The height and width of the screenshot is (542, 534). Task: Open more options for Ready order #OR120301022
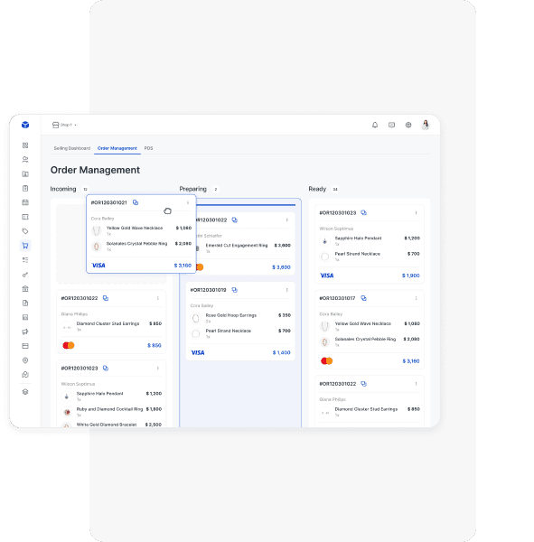(x=416, y=384)
